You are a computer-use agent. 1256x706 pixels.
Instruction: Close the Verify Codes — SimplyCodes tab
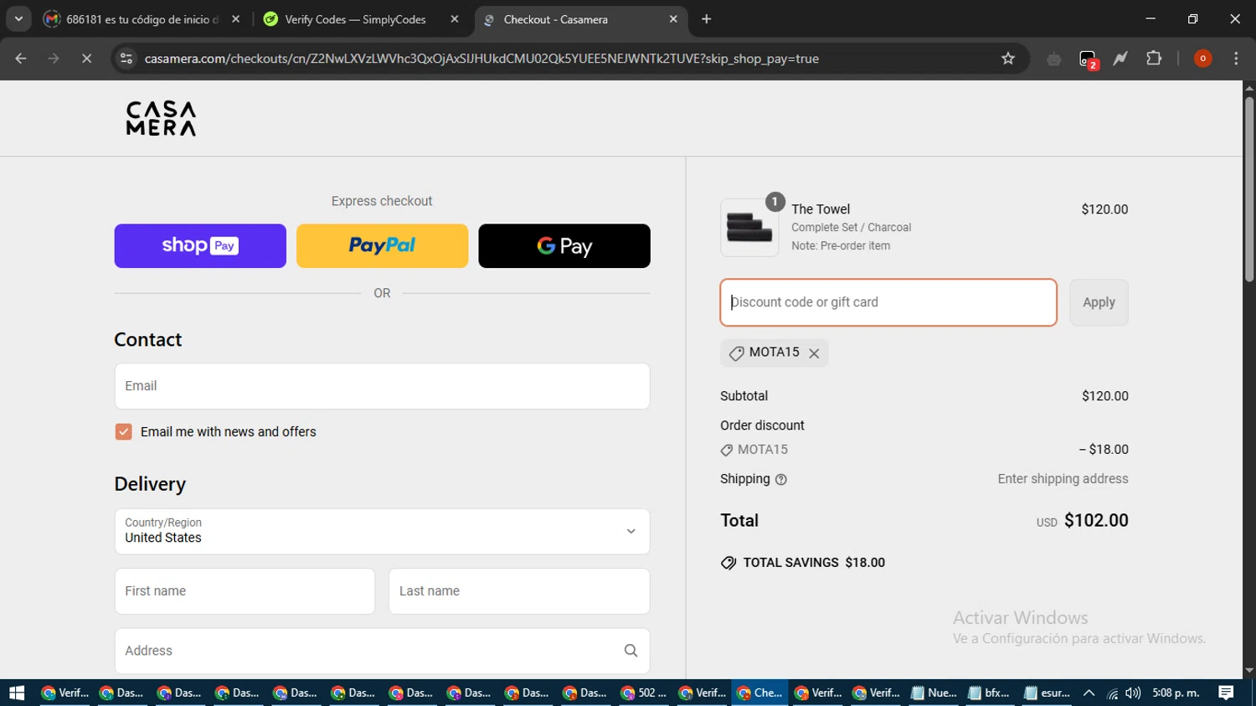click(455, 19)
